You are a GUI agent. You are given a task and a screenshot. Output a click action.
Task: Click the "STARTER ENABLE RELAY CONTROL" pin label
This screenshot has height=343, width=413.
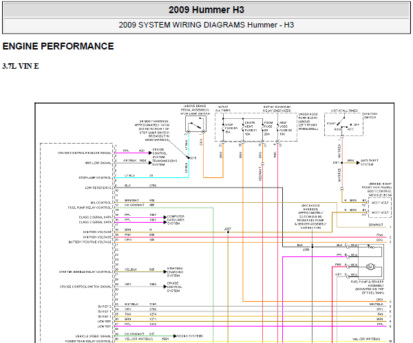tap(85, 272)
